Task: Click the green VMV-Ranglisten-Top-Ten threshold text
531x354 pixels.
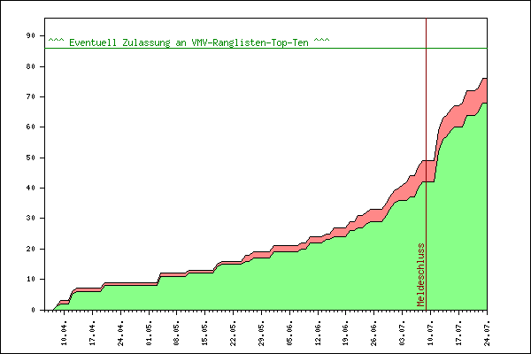Action: (189, 42)
